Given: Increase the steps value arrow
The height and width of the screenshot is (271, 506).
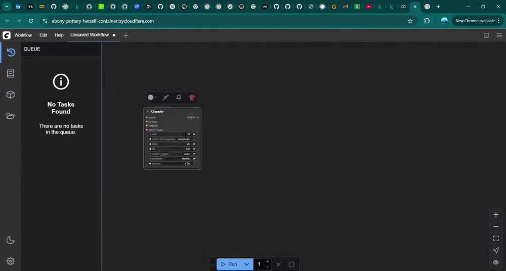Looking at the screenshot, I should click(x=194, y=144).
